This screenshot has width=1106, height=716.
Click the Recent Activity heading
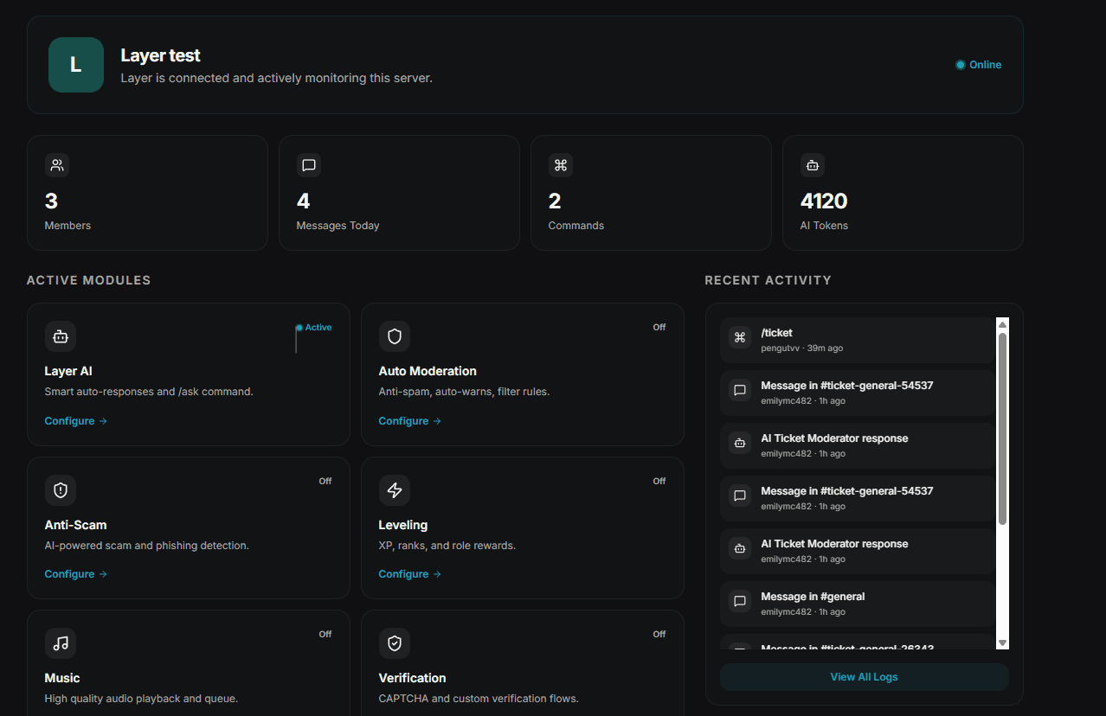click(x=768, y=280)
